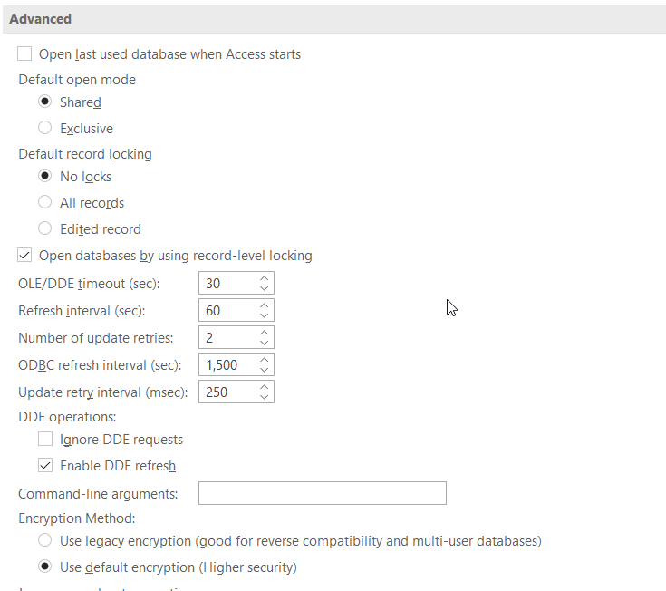Enable Open last used database checkbox
Image resolution: width=666 pixels, height=591 pixels.
(x=25, y=54)
